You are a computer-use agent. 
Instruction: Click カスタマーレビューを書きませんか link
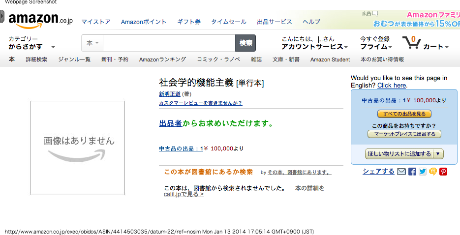click(201, 103)
